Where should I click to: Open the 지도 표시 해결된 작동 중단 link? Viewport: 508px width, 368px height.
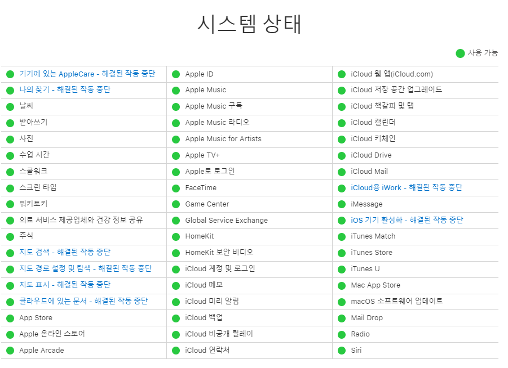65,285
